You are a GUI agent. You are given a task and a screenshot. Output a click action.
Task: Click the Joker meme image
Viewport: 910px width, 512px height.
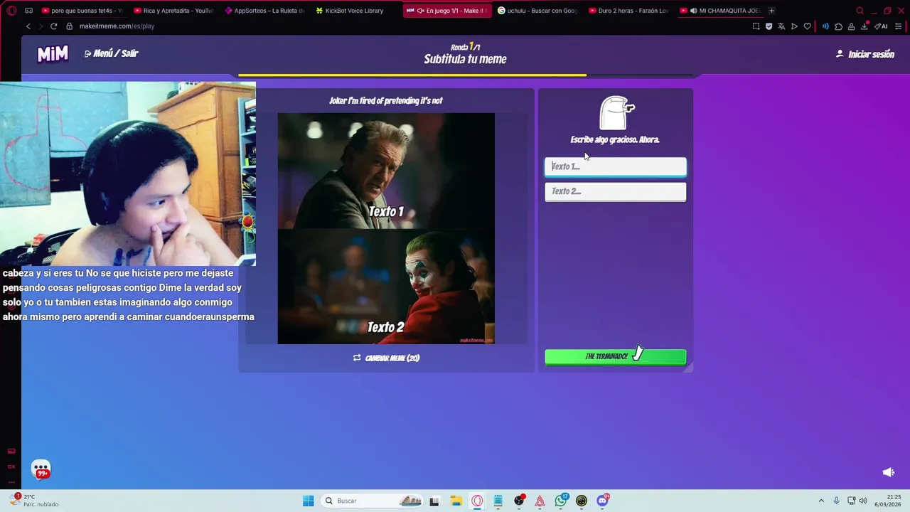pyautogui.click(x=386, y=228)
